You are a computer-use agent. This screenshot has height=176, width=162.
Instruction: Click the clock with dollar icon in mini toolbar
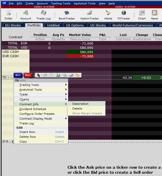tap(65, 75)
